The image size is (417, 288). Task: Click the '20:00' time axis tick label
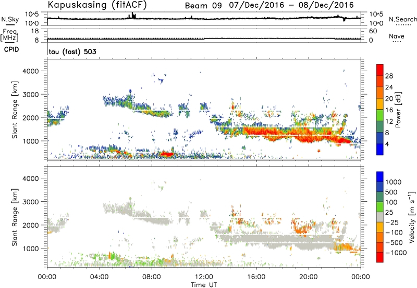(x=309, y=277)
